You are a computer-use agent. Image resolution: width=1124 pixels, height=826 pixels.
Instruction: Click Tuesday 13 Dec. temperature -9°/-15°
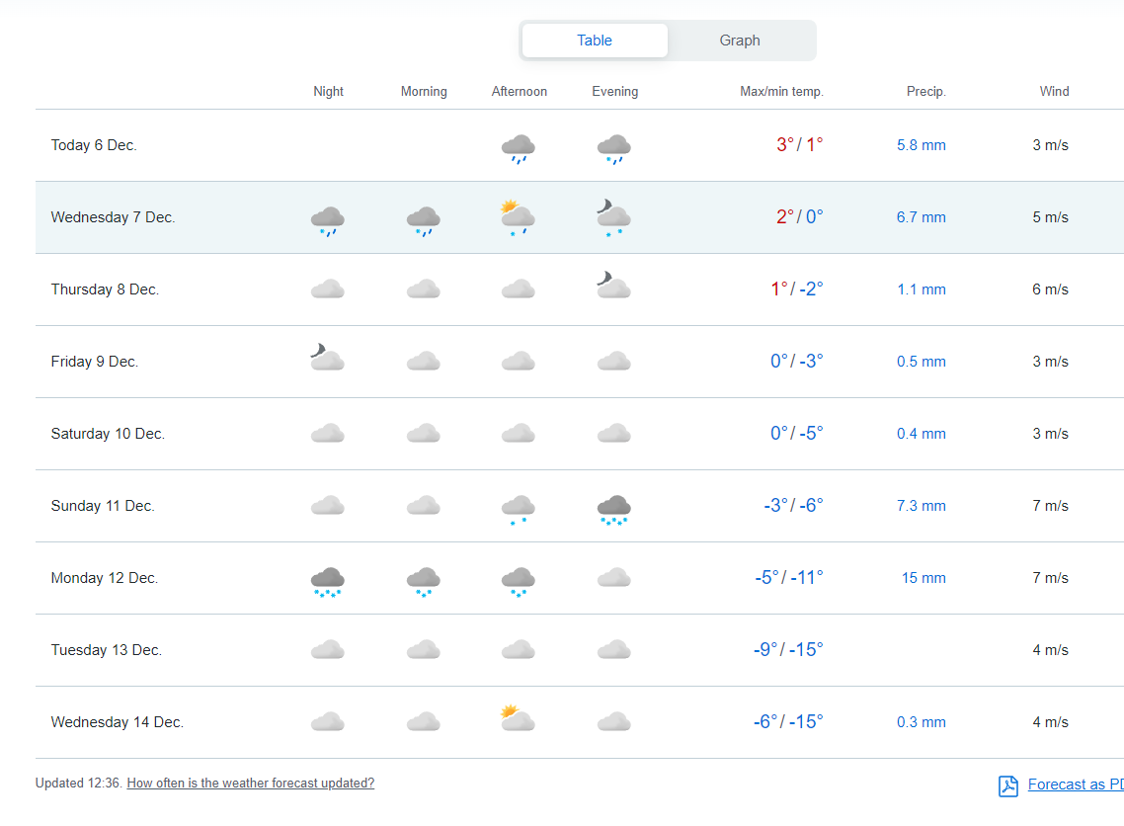pyautogui.click(x=787, y=650)
